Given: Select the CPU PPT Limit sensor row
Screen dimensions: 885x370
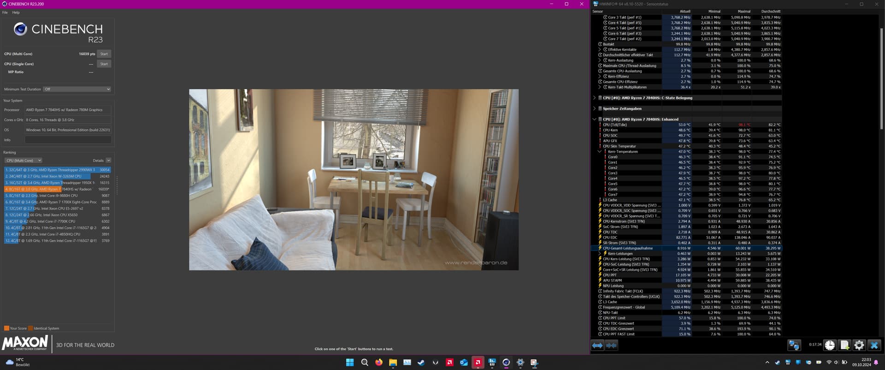Looking at the screenshot, I should point(686,318).
